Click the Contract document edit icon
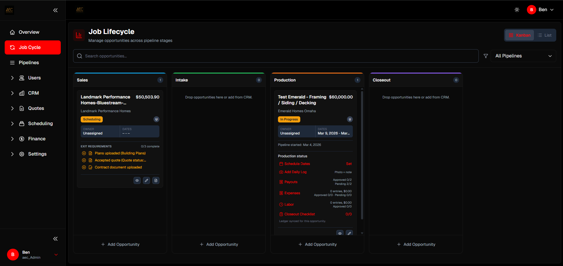Image resolution: width=563 pixels, height=266 pixels. pyautogui.click(x=90, y=167)
